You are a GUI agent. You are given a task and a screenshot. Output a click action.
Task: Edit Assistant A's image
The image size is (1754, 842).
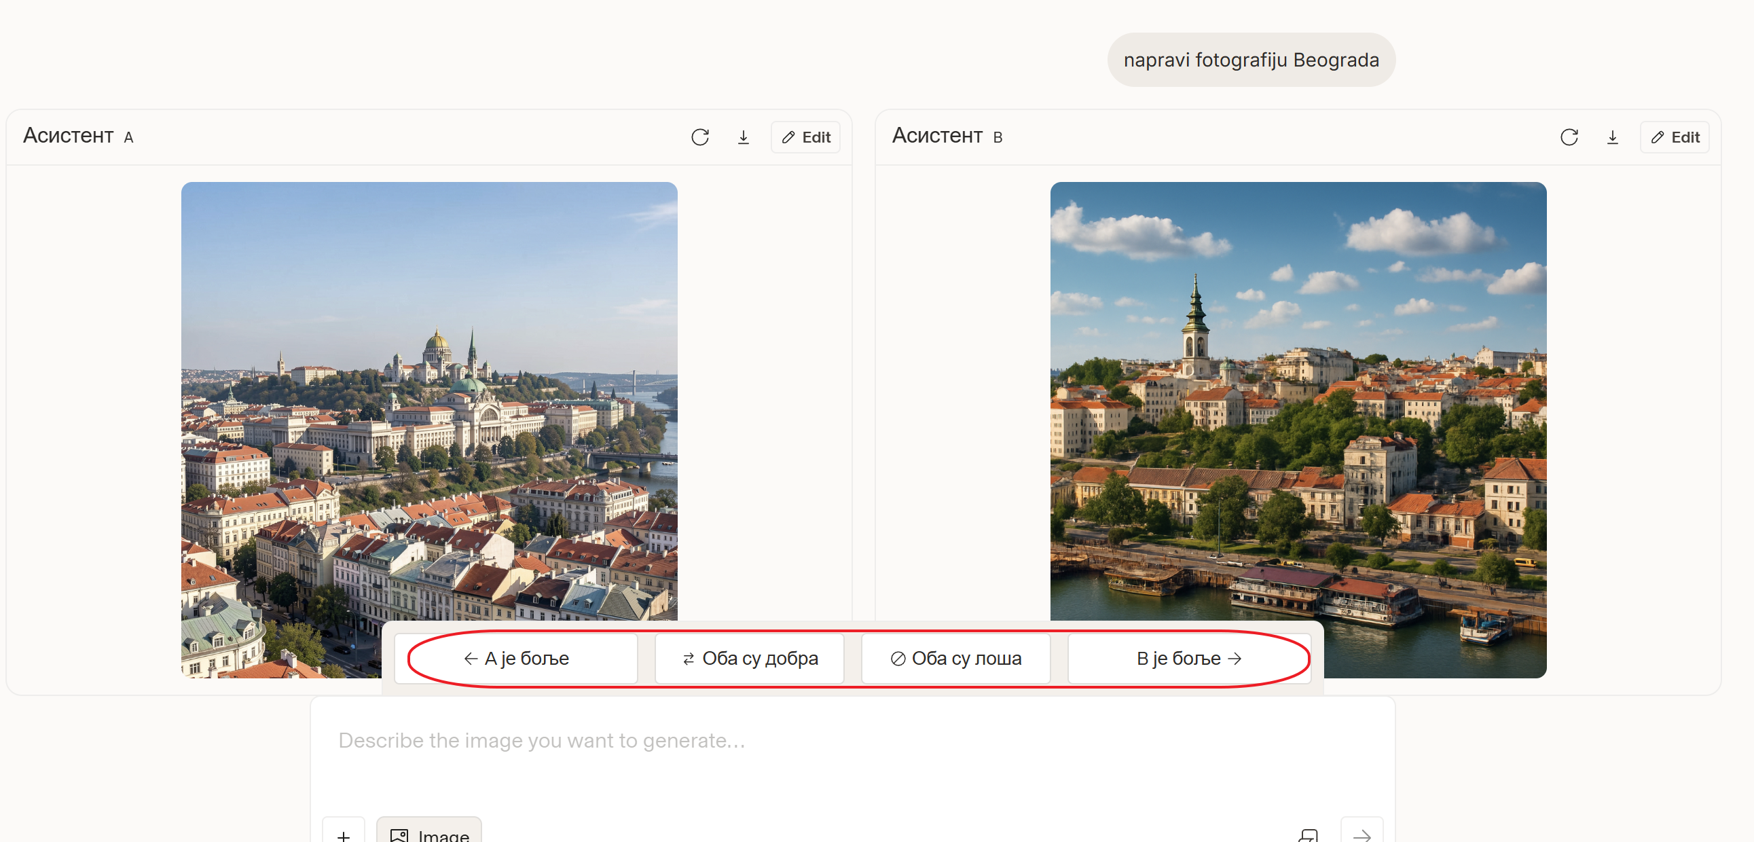805,137
